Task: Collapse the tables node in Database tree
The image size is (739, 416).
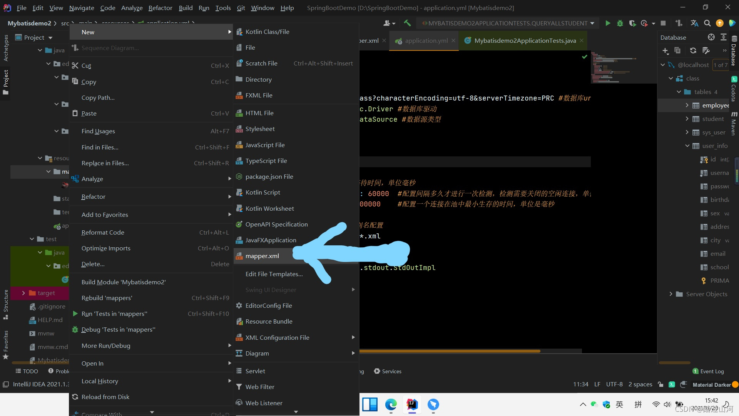Action: (x=679, y=92)
